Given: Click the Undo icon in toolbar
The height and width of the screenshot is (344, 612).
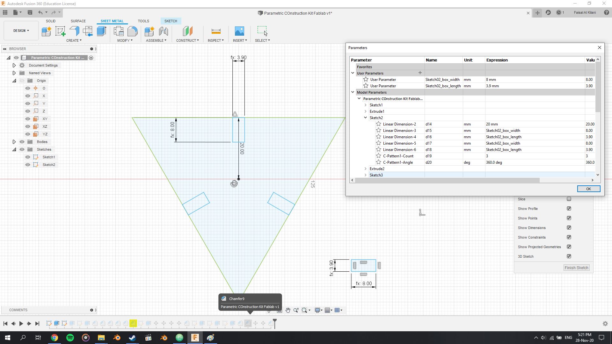Looking at the screenshot, I should coord(40,13).
